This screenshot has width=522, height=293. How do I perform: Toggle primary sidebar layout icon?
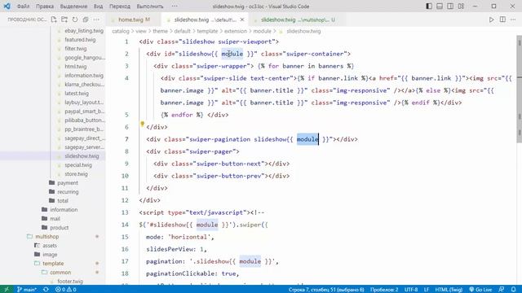pyautogui.click(x=429, y=7)
